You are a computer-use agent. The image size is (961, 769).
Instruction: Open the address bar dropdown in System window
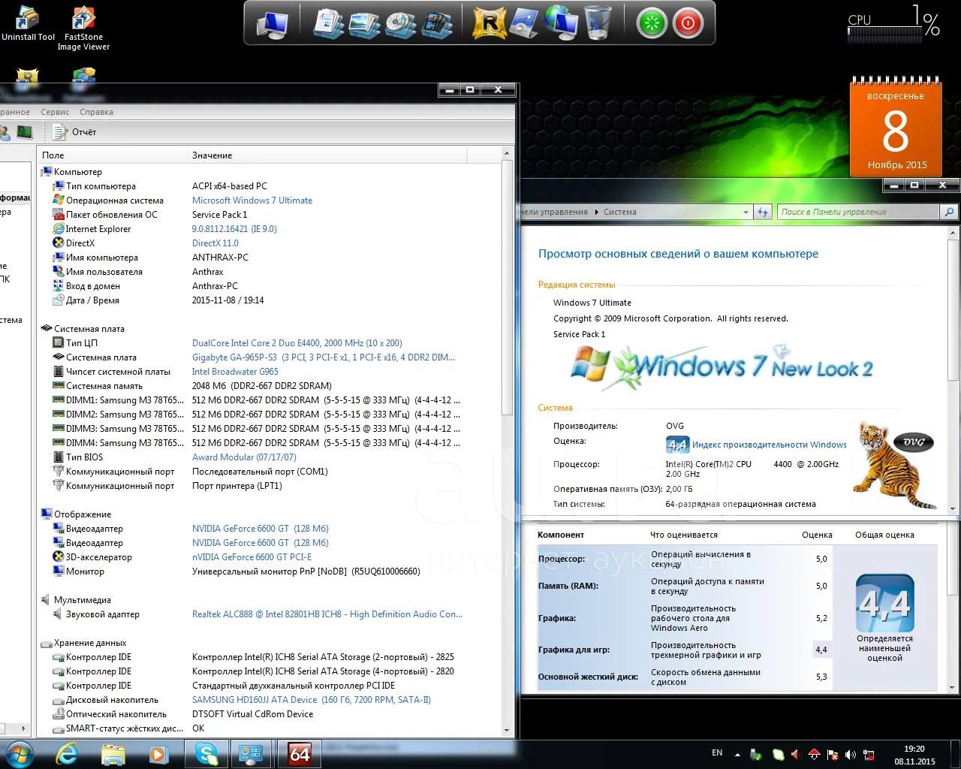tap(746, 213)
